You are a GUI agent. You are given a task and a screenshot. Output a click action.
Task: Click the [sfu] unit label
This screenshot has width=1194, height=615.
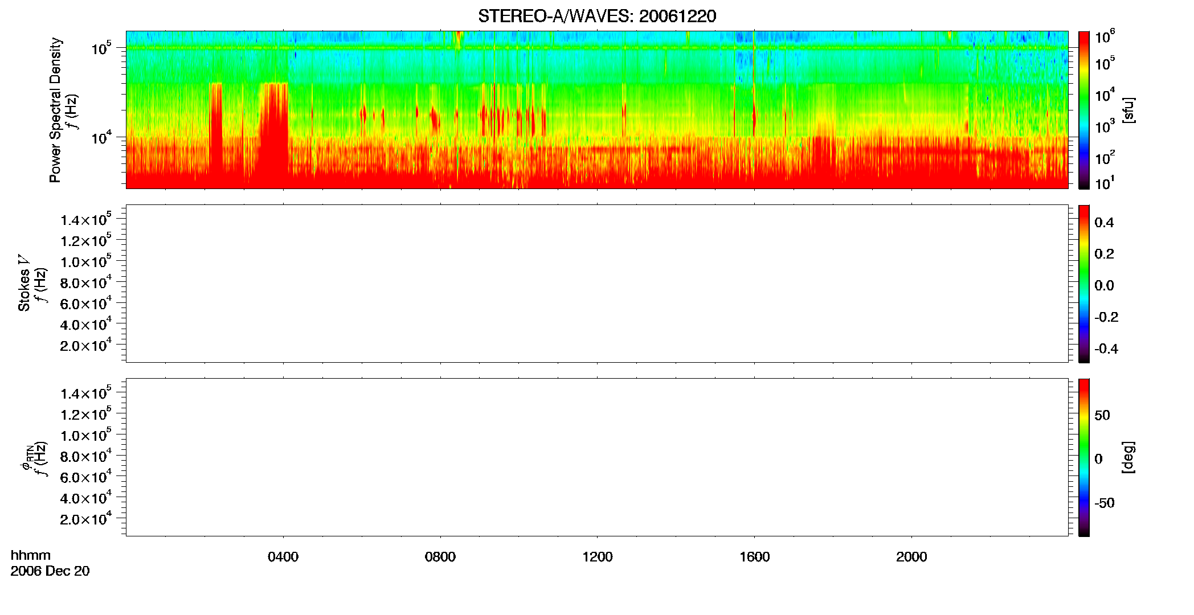(1128, 110)
